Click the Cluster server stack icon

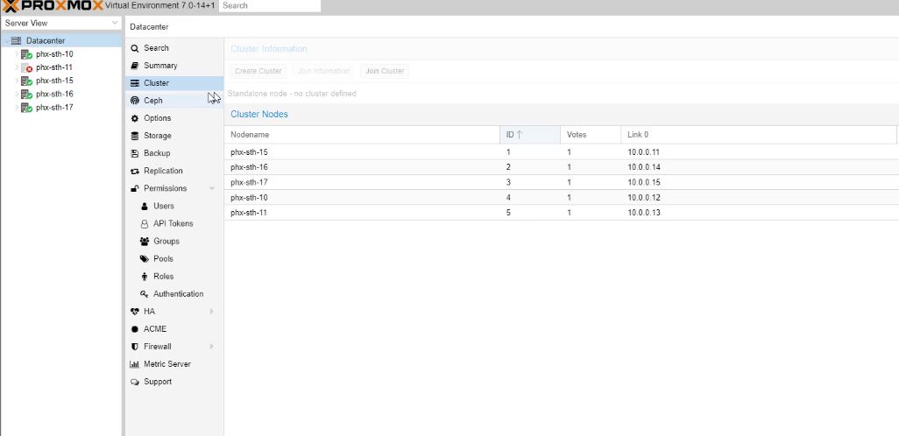(135, 83)
